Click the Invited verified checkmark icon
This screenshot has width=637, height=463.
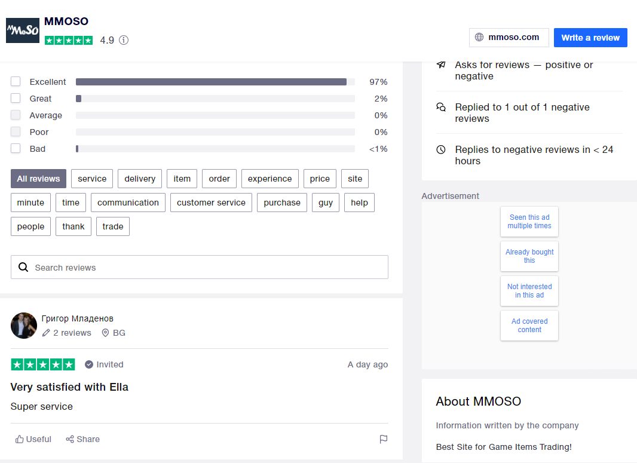click(89, 364)
